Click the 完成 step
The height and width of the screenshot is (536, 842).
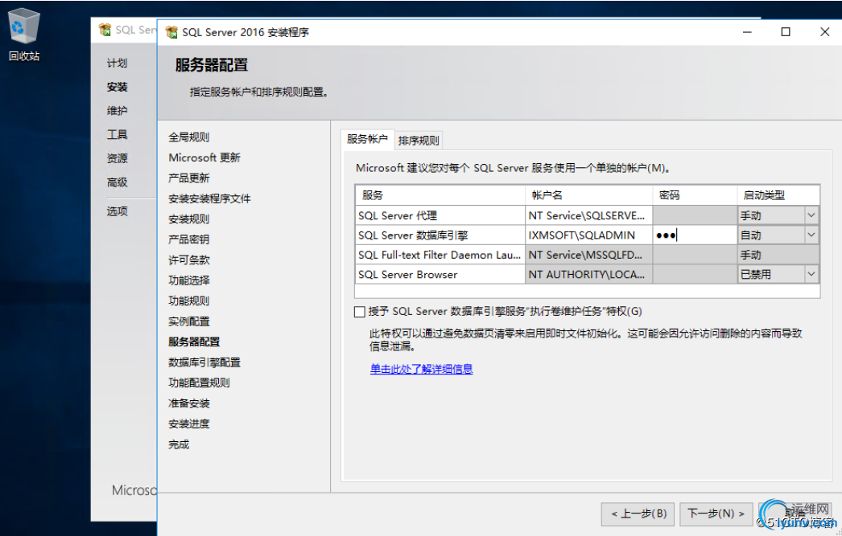[178, 444]
